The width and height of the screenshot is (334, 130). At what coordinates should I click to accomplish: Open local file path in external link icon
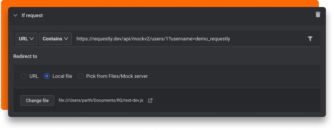(150, 100)
